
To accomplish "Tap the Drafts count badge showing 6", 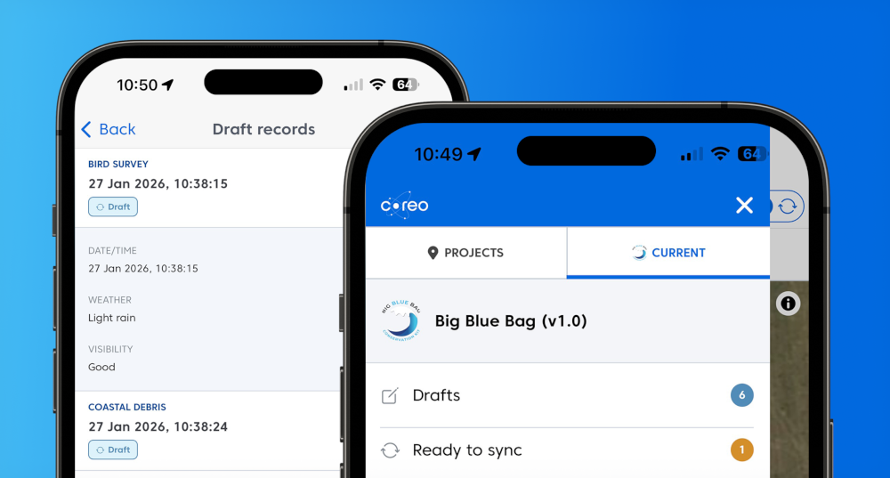I will (x=741, y=396).
